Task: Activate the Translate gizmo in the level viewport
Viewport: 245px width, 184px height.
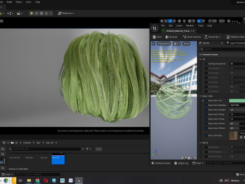Action: (166, 21)
